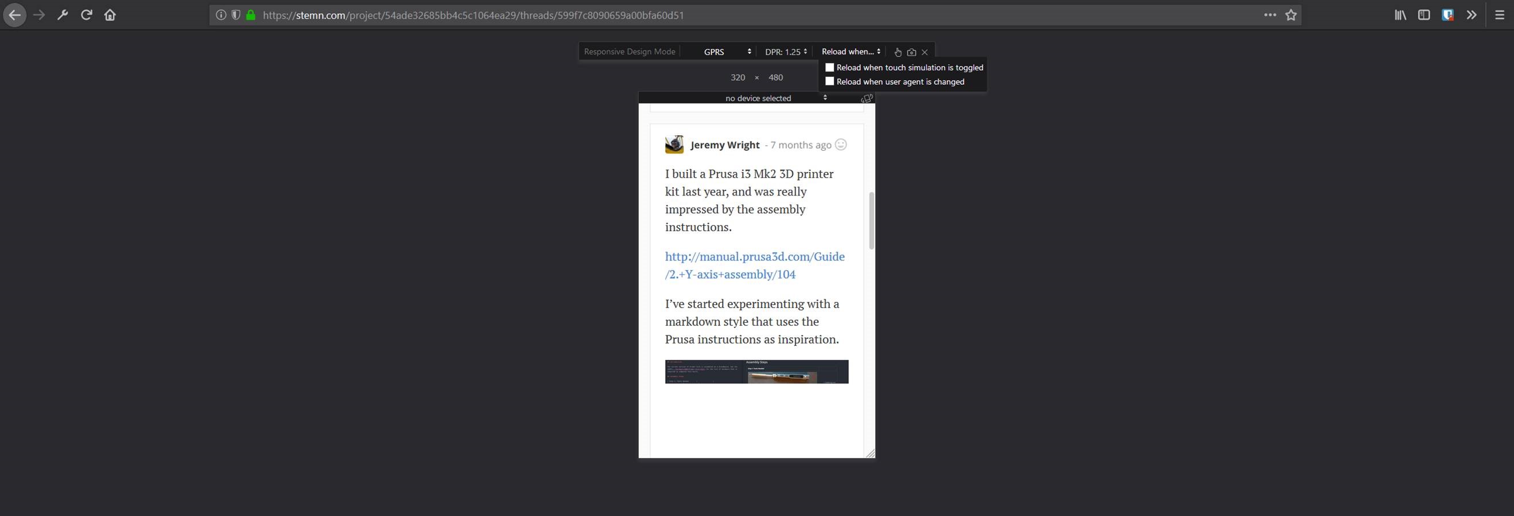The height and width of the screenshot is (516, 1514).
Task: Click the developer tools wrench icon
Action: click(x=62, y=15)
